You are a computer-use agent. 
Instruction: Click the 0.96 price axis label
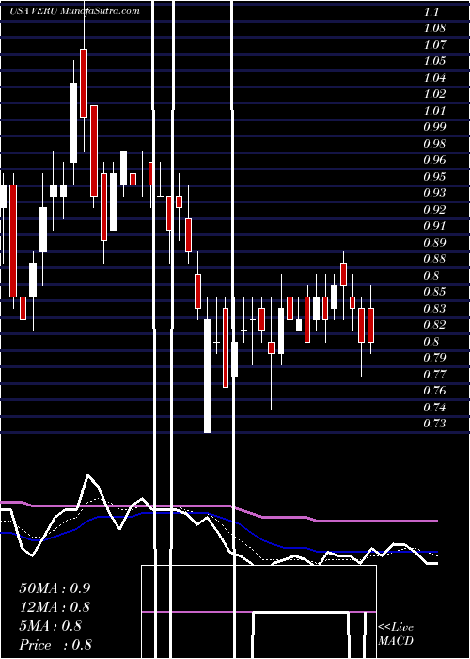(x=434, y=160)
